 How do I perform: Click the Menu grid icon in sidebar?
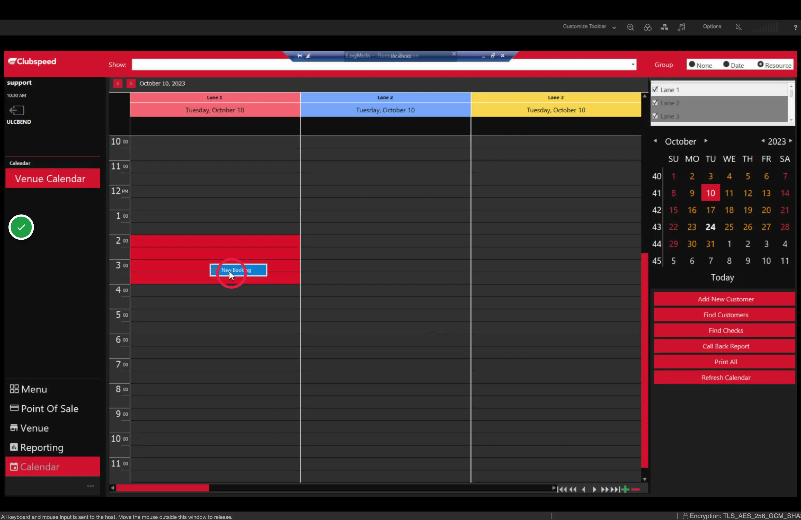coord(14,389)
